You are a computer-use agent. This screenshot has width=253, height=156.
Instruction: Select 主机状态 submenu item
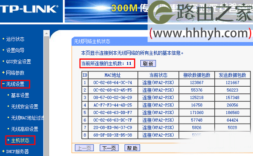(20, 140)
